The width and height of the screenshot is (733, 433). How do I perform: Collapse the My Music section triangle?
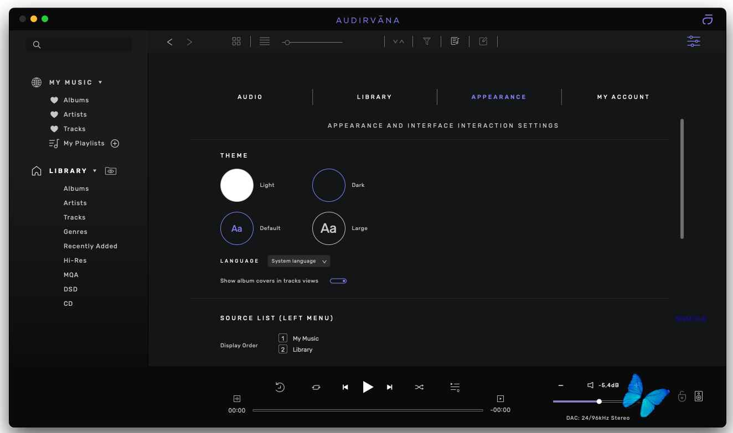100,82
